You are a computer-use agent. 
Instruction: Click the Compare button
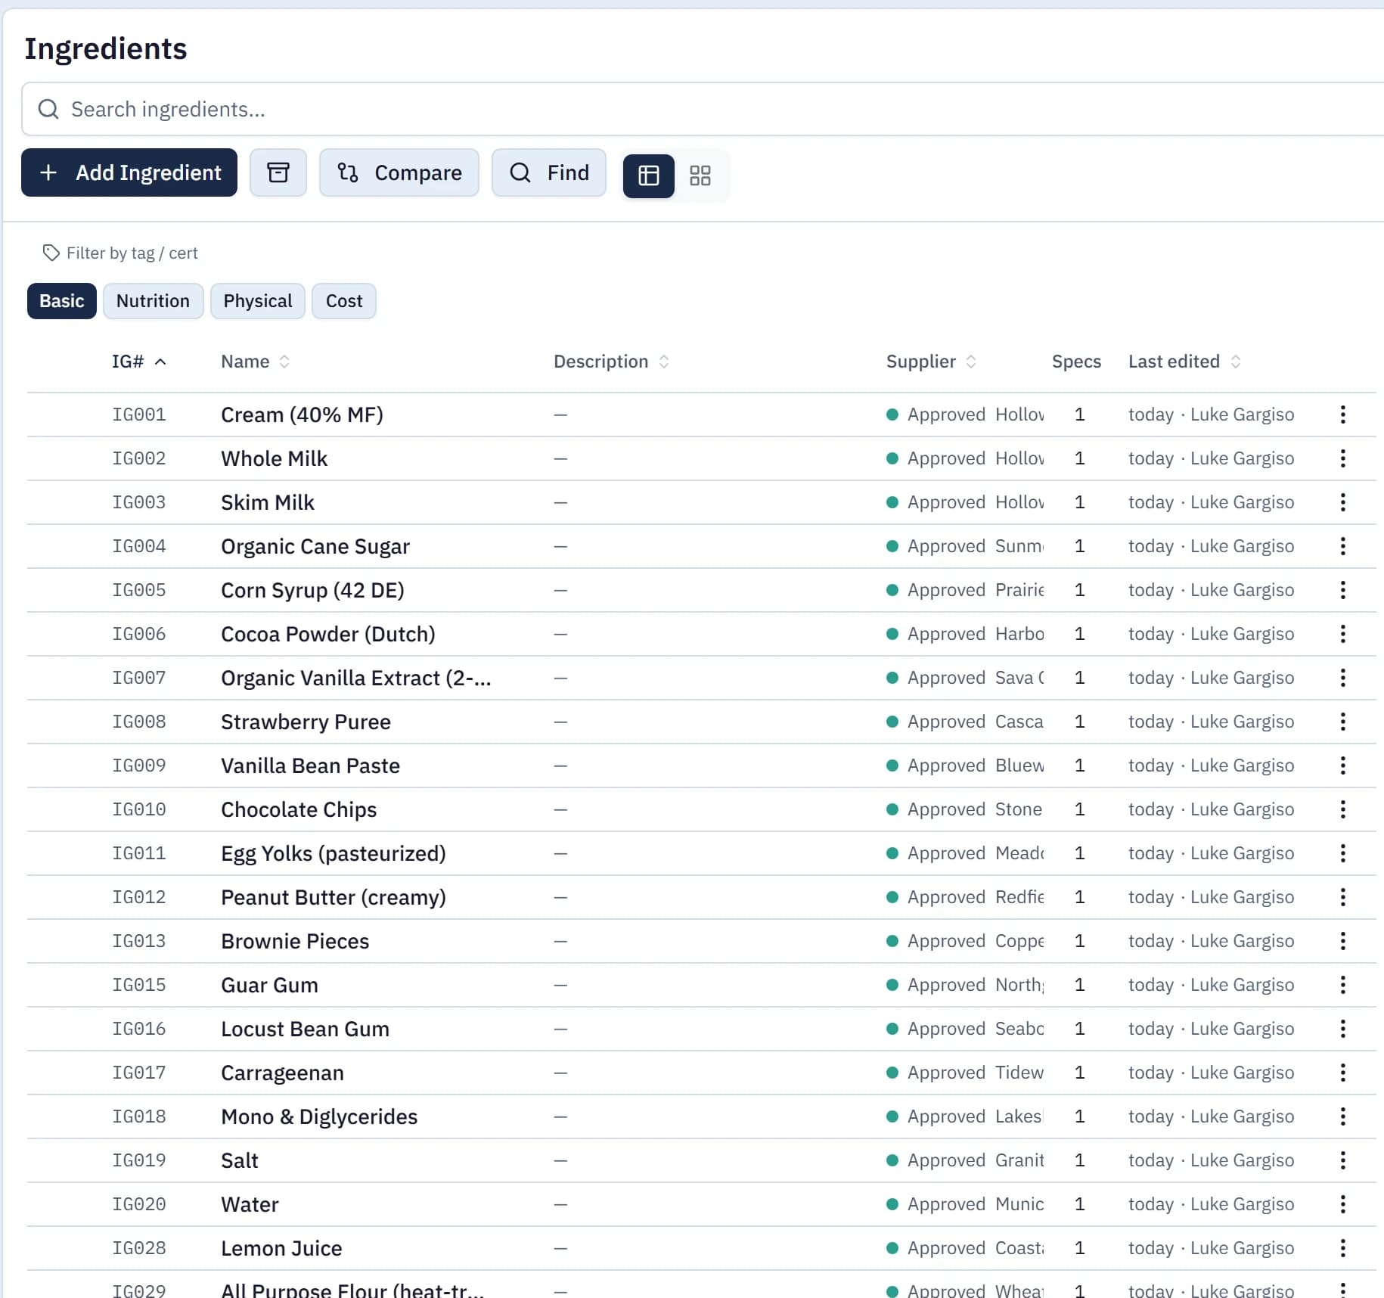click(399, 172)
